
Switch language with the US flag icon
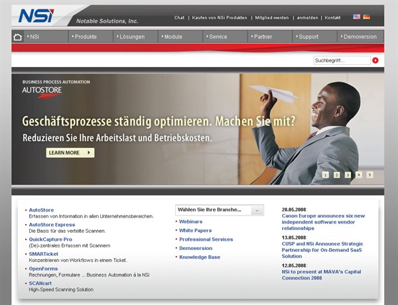356,17
